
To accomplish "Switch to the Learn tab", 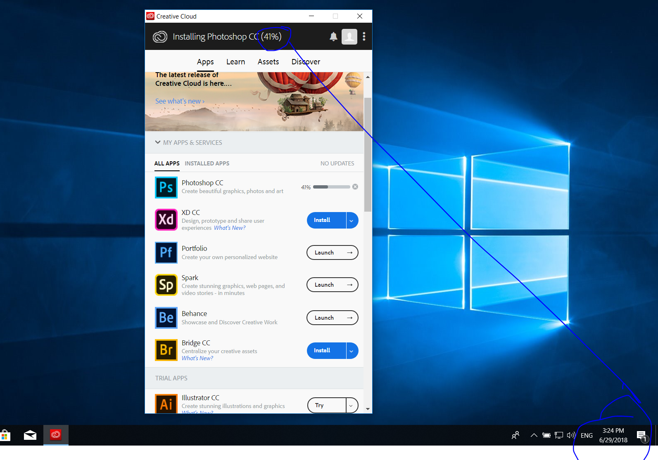I will [x=235, y=62].
